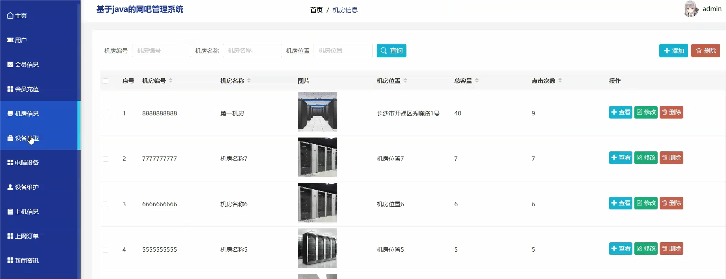726x279 pixels.
Task: Check the row 1 checkbox for 第一机房
Action: 105,113
